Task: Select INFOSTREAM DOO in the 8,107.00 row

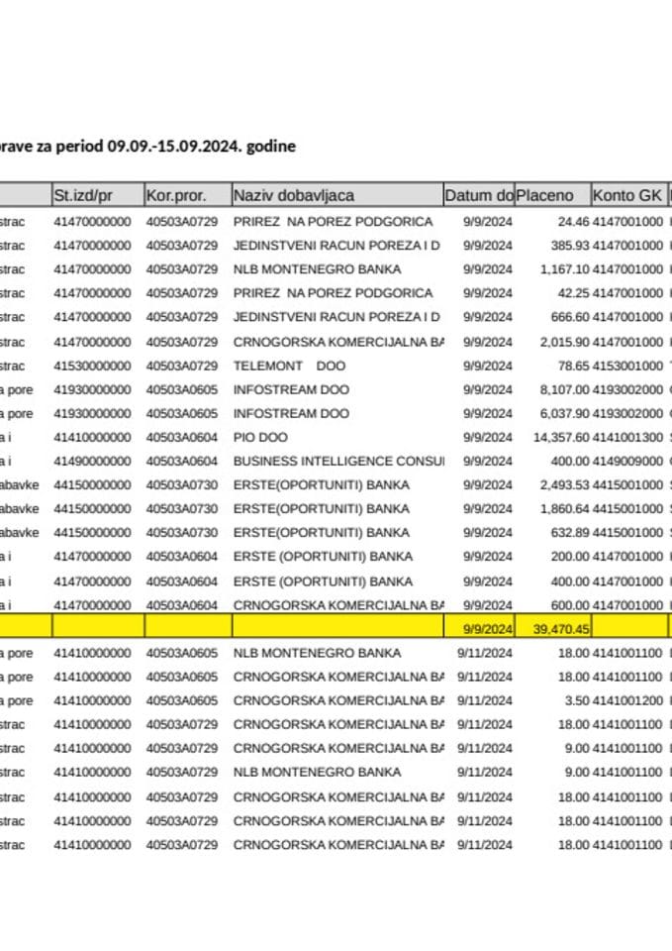Action: click(291, 389)
